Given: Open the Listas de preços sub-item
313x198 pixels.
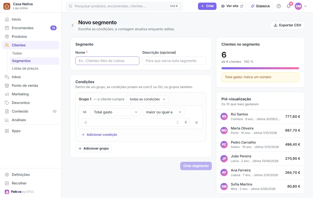Looking at the screenshot, I should (34, 68).
